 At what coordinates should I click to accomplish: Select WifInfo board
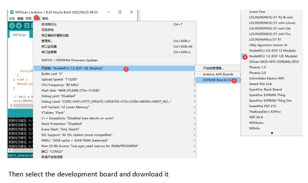272,128
